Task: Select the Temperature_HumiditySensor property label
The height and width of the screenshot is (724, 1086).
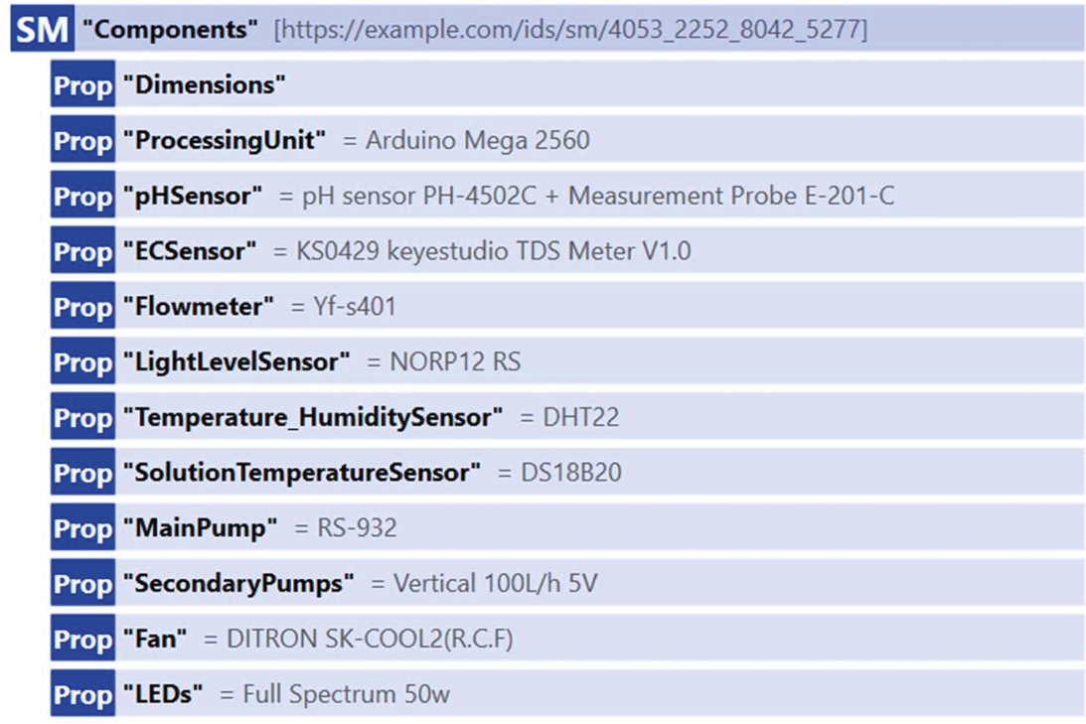Action: pyautogui.click(x=313, y=418)
